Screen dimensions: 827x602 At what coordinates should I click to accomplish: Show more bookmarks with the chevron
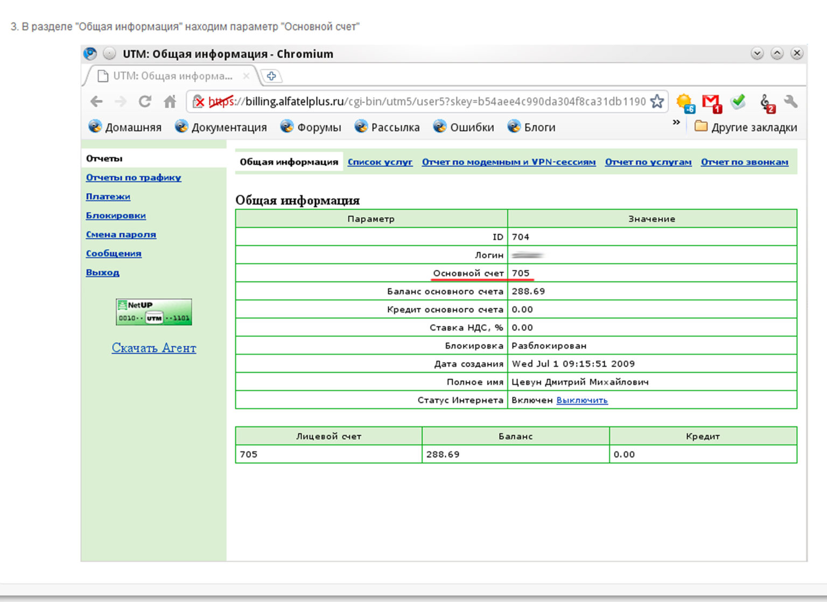(x=676, y=123)
